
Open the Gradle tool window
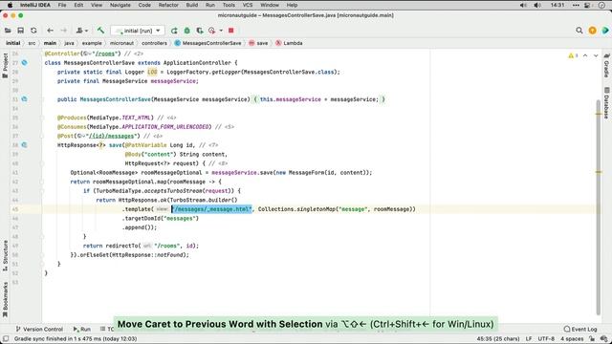pos(606,66)
